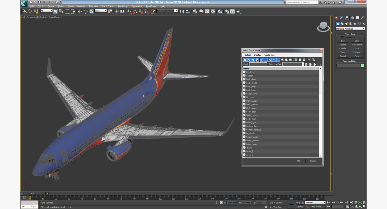
Task: Toggle Display Lights filter in dialog
Action: (x=253, y=60)
